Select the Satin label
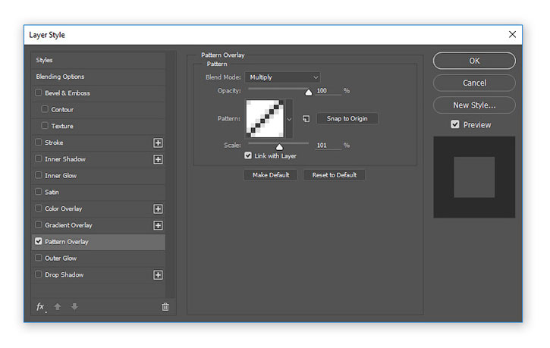 52,192
